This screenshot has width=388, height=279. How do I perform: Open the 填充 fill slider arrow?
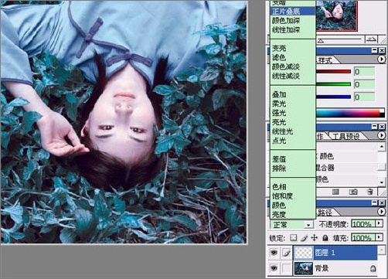click(379, 237)
